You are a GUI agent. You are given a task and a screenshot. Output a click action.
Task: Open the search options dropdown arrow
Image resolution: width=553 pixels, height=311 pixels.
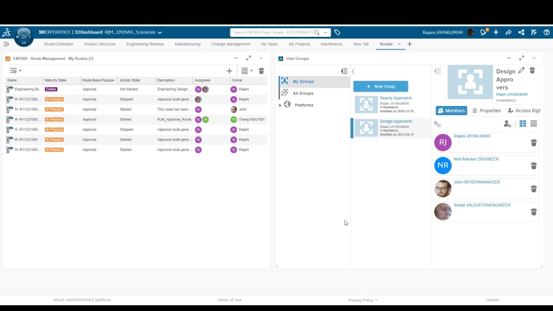325,32
